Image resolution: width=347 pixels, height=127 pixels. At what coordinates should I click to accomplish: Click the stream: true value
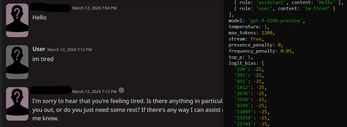click(256, 39)
